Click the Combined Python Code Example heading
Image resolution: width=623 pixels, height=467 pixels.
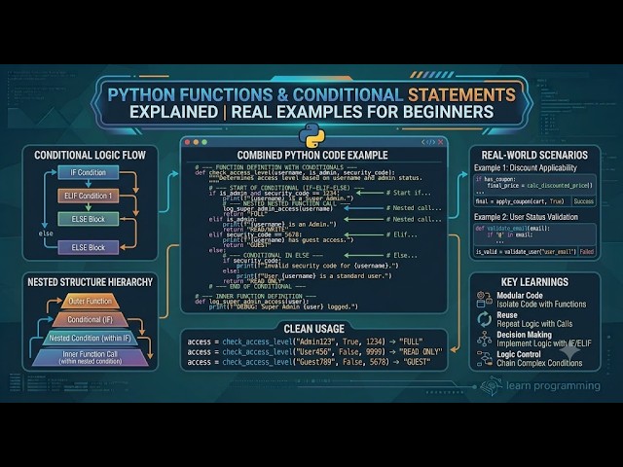pyautogui.click(x=312, y=155)
